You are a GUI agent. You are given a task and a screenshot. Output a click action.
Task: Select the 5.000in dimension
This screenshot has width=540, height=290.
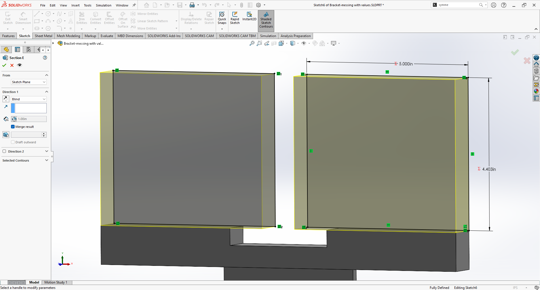point(406,64)
